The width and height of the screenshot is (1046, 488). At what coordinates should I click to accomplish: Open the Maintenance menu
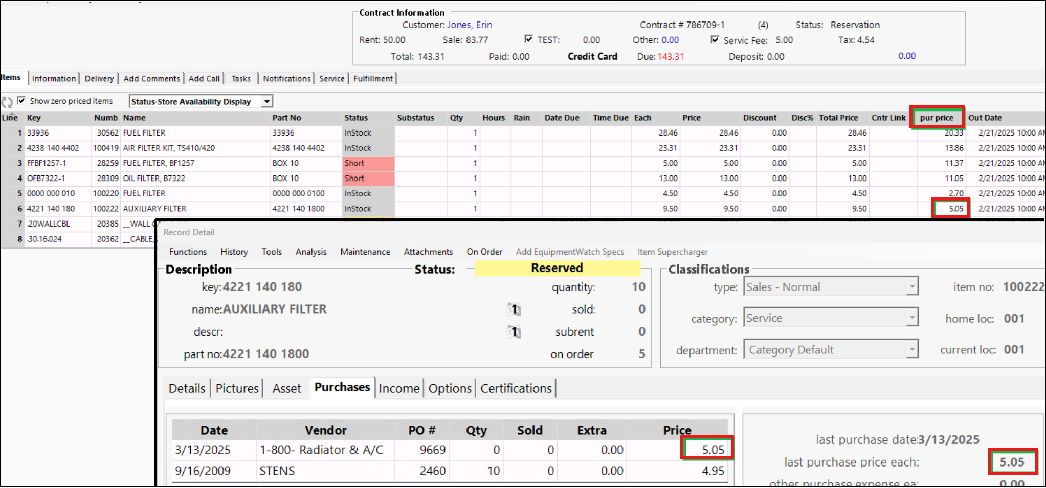pos(365,252)
